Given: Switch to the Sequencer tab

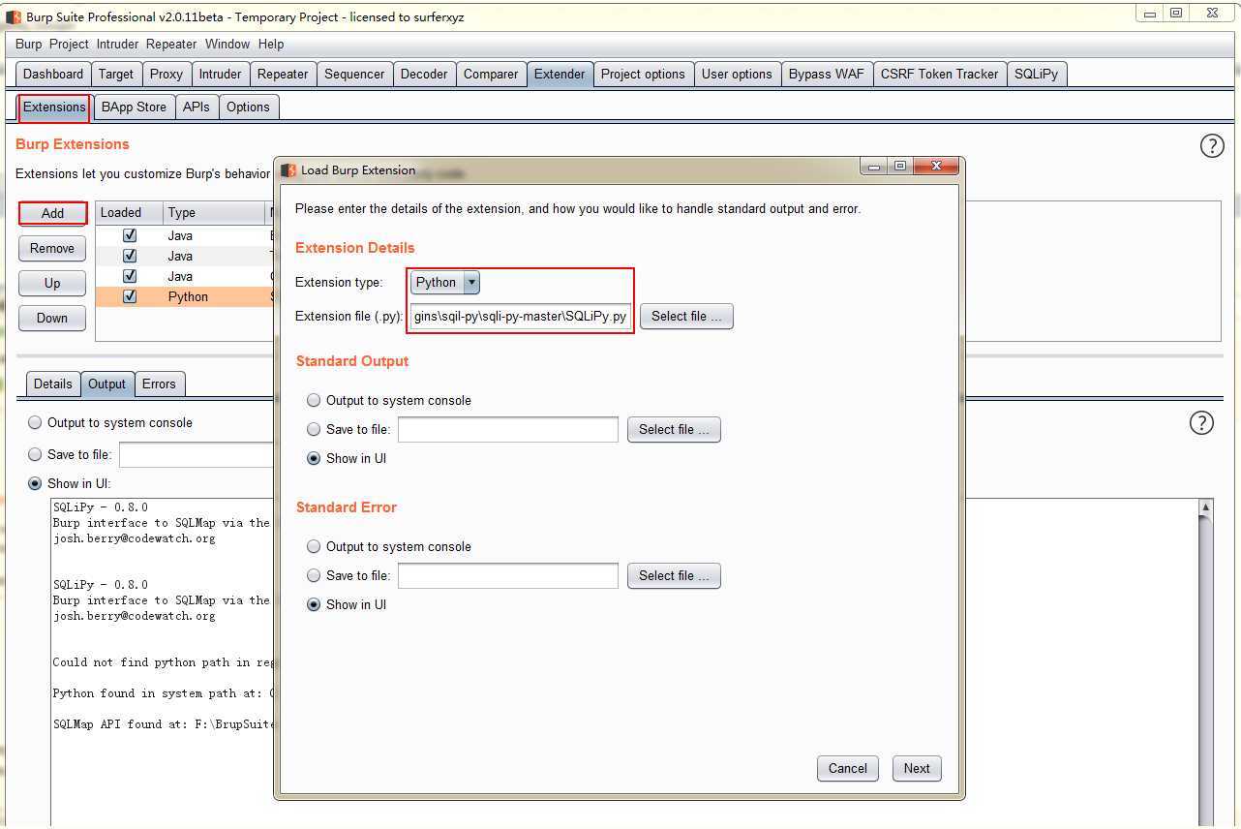Looking at the screenshot, I should 354,74.
